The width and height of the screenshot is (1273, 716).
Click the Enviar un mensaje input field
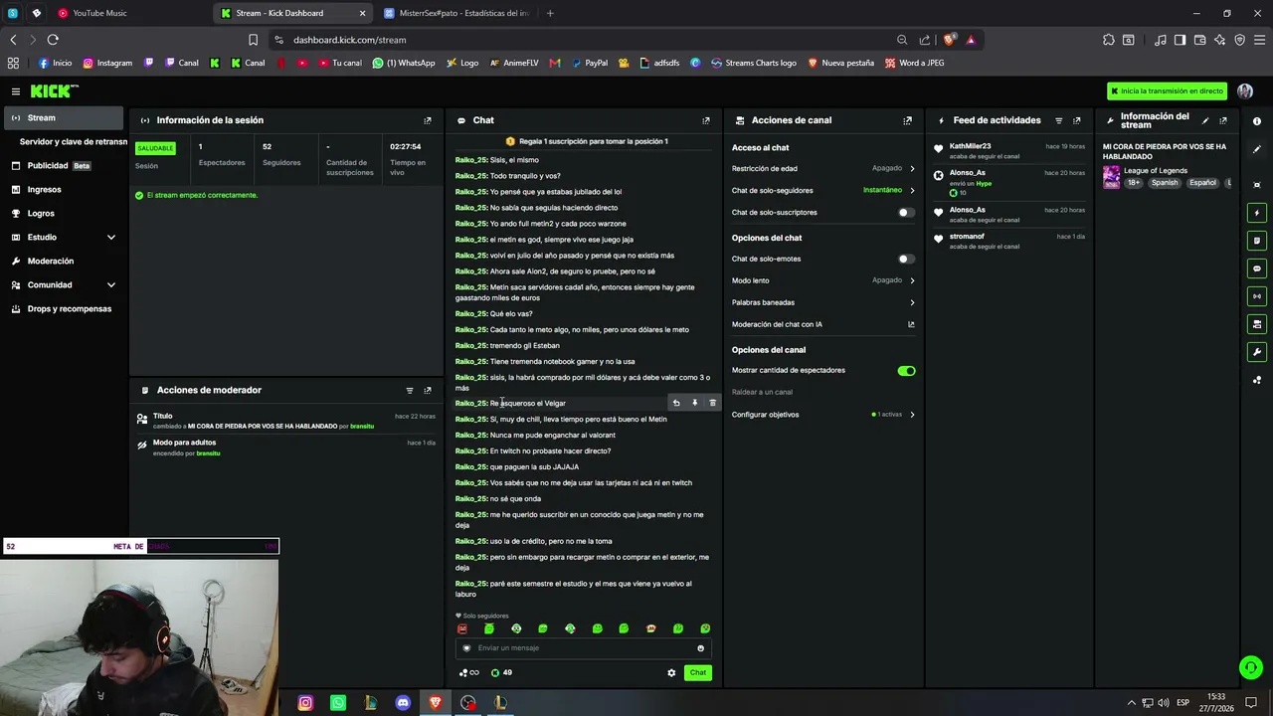click(x=583, y=648)
